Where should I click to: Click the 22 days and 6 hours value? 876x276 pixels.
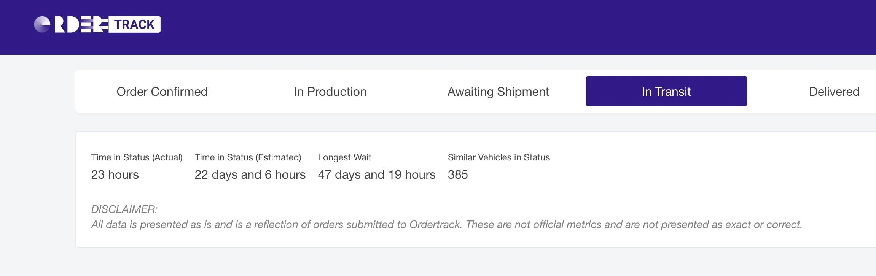(x=250, y=174)
